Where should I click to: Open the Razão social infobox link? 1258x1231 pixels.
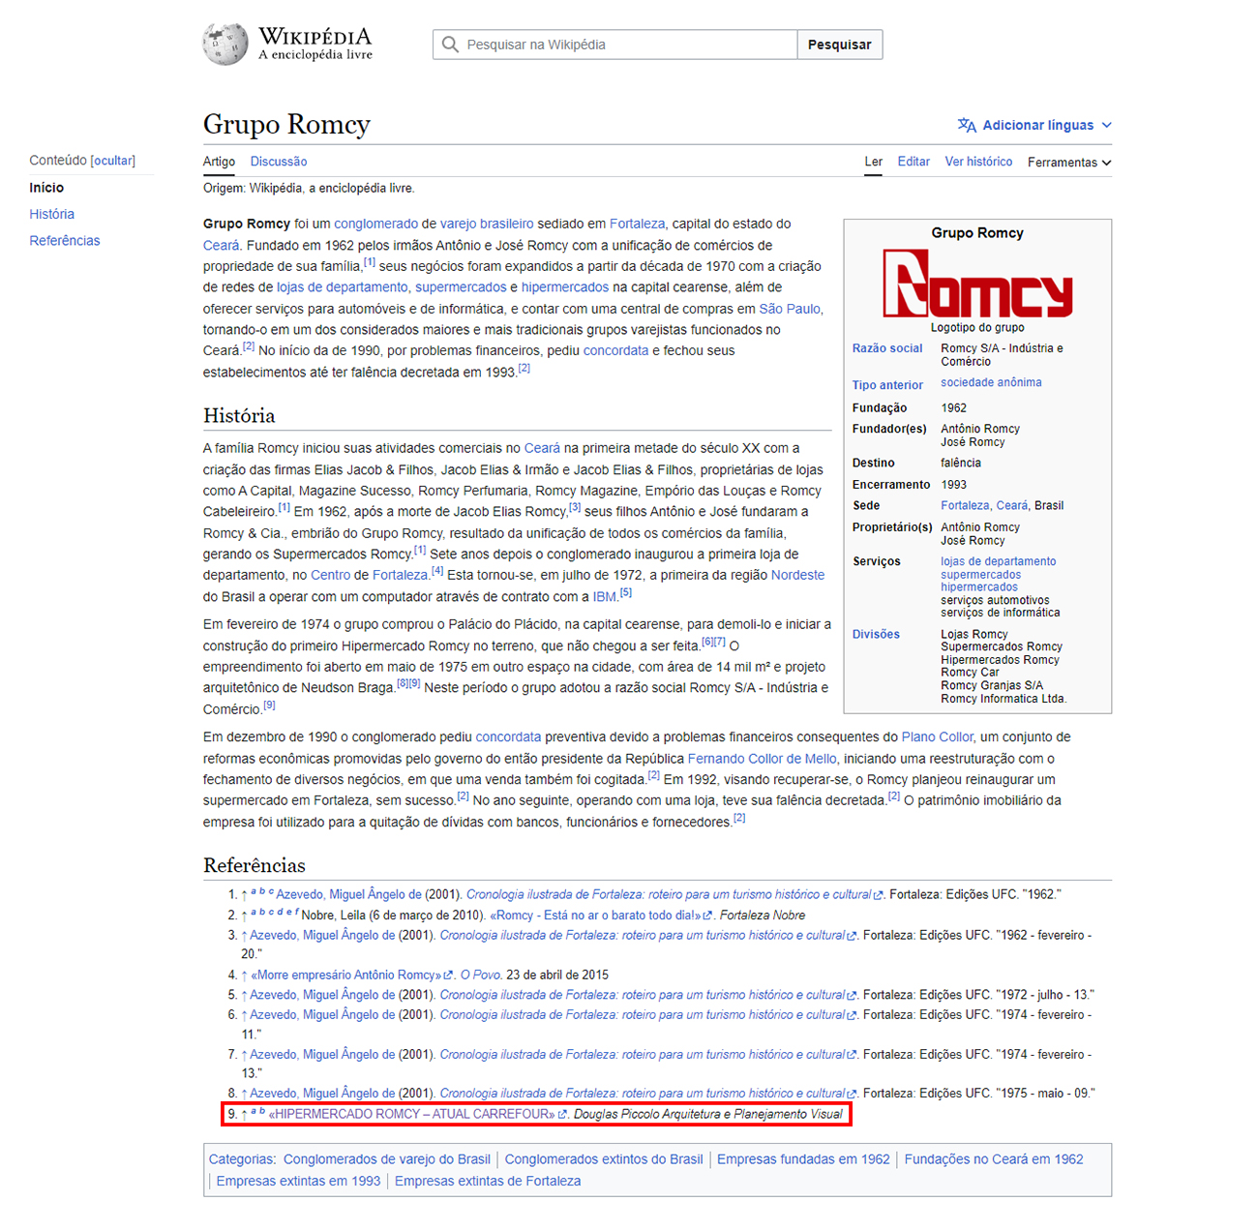(887, 348)
